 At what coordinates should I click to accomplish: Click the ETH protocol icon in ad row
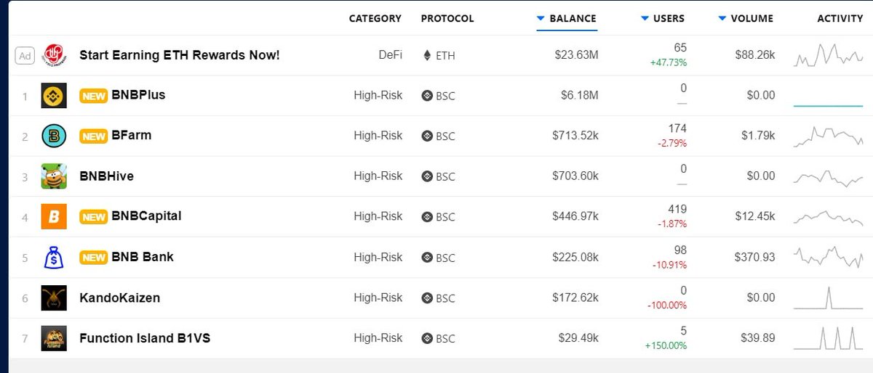(x=427, y=55)
